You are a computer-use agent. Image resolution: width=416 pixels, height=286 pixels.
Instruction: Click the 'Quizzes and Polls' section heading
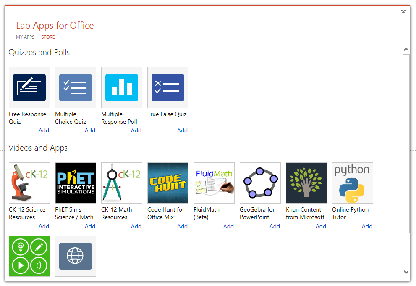click(39, 52)
